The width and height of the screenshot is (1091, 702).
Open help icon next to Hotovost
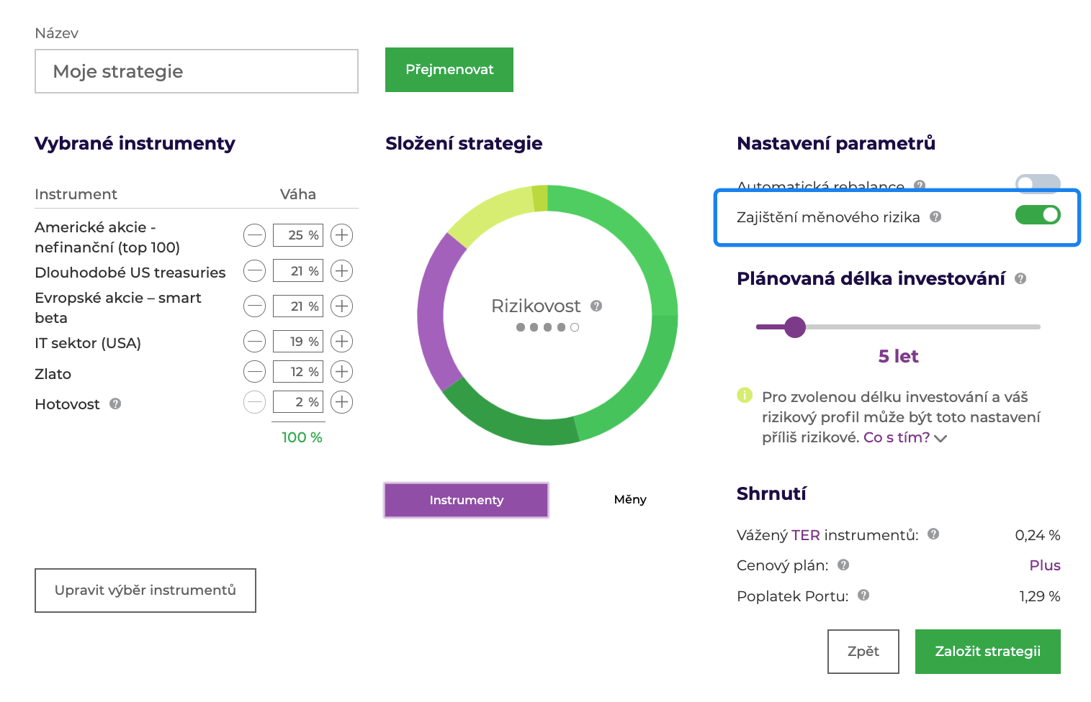[115, 404]
